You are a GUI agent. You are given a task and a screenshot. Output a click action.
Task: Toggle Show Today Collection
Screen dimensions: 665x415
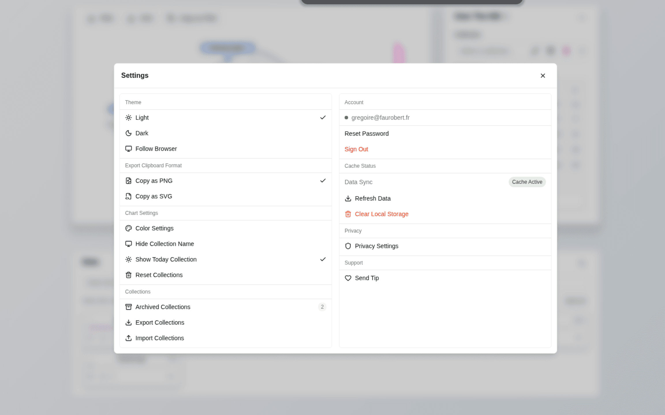pyautogui.click(x=226, y=259)
